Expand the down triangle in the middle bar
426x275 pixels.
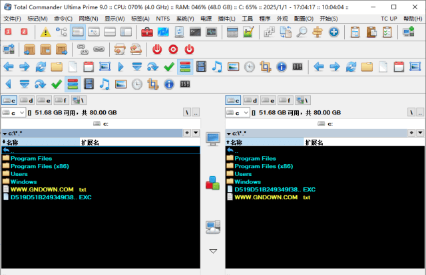[x=213, y=251]
